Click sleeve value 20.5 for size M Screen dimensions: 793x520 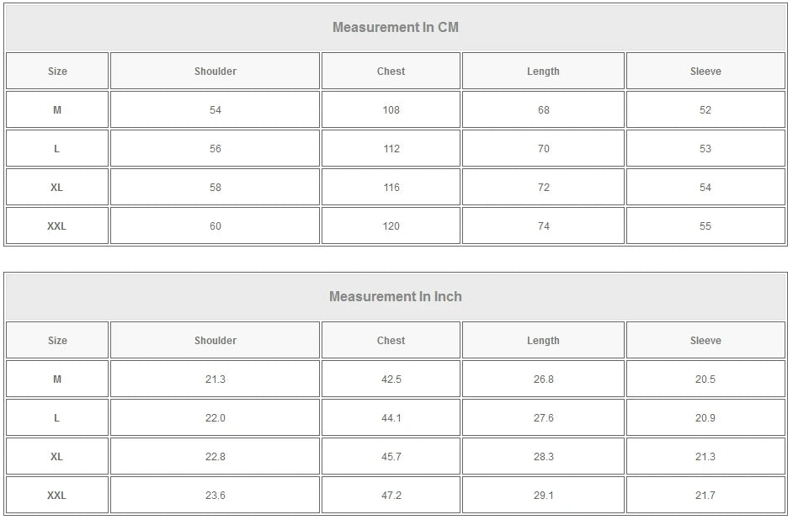coord(705,379)
